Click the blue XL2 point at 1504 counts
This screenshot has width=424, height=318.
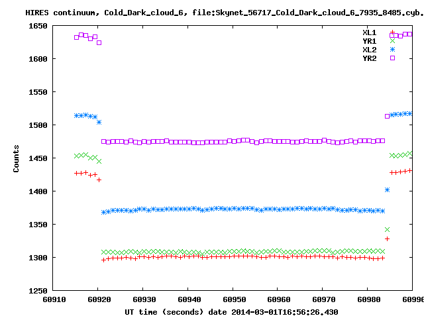[99, 122]
